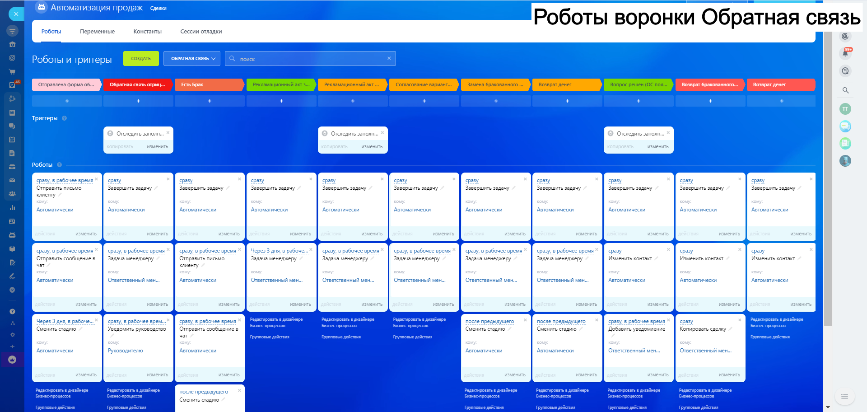Switch to the Сессии отладки tab
The height and width of the screenshot is (412, 867).
click(201, 32)
